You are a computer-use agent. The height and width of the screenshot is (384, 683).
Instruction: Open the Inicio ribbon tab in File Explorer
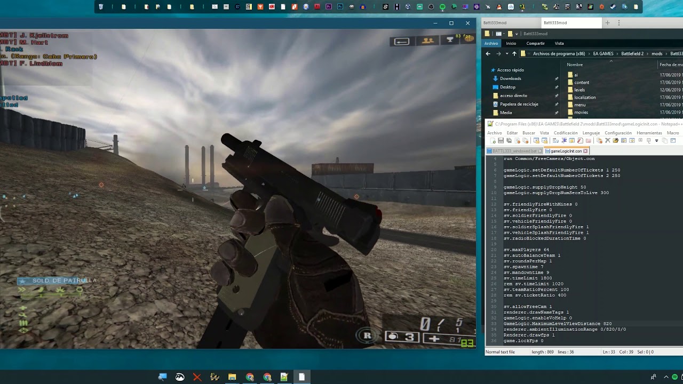pyautogui.click(x=511, y=43)
